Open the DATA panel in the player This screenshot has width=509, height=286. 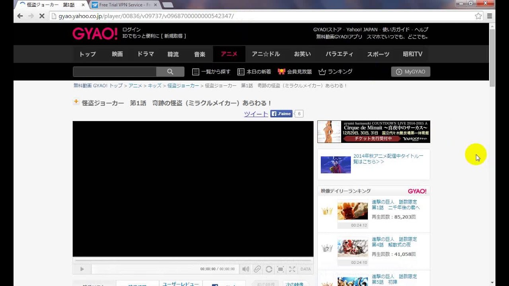point(306,269)
